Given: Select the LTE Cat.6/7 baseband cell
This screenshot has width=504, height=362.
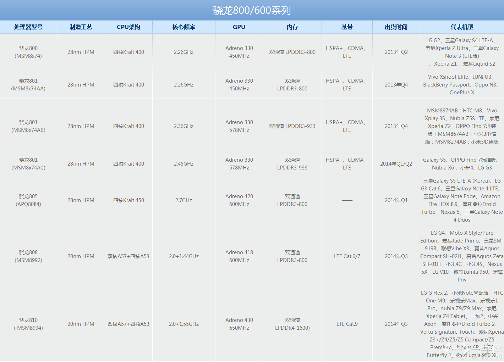Looking at the screenshot, I should coord(347,256).
